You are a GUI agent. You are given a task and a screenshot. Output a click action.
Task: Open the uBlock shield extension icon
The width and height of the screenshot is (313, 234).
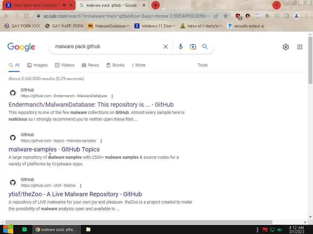tap(238, 16)
